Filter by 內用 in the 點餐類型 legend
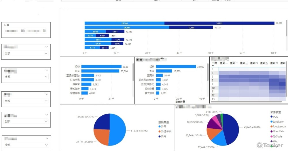The height and width of the screenshot is (151, 288). (x=160, y=136)
